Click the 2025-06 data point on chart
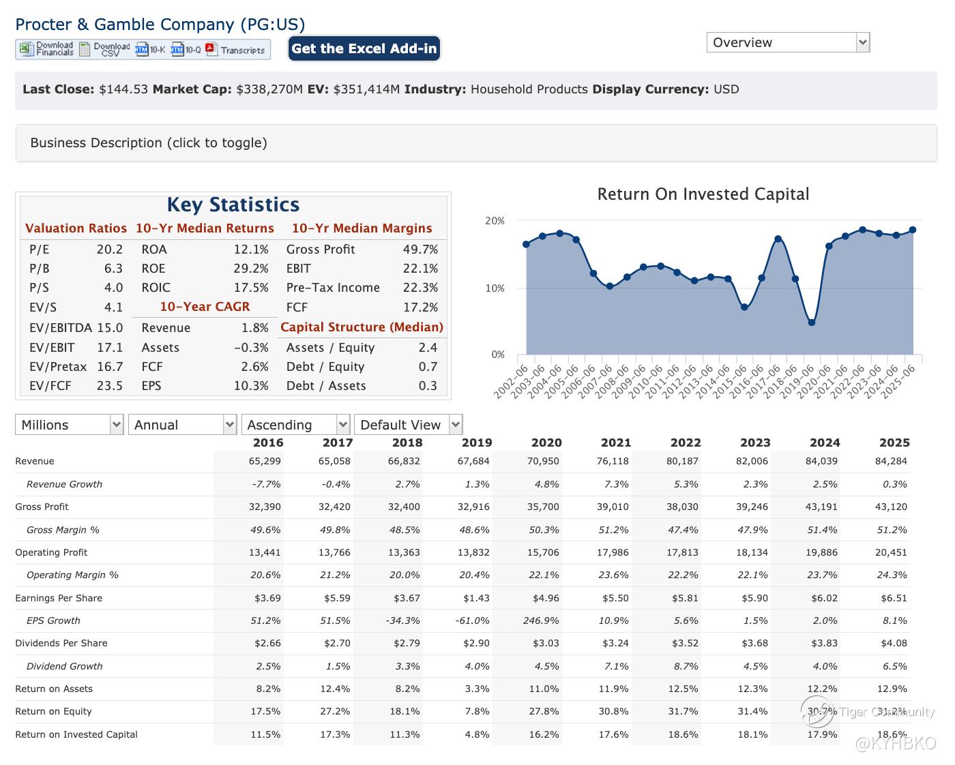Image resolution: width=955 pixels, height=765 pixels. [913, 230]
